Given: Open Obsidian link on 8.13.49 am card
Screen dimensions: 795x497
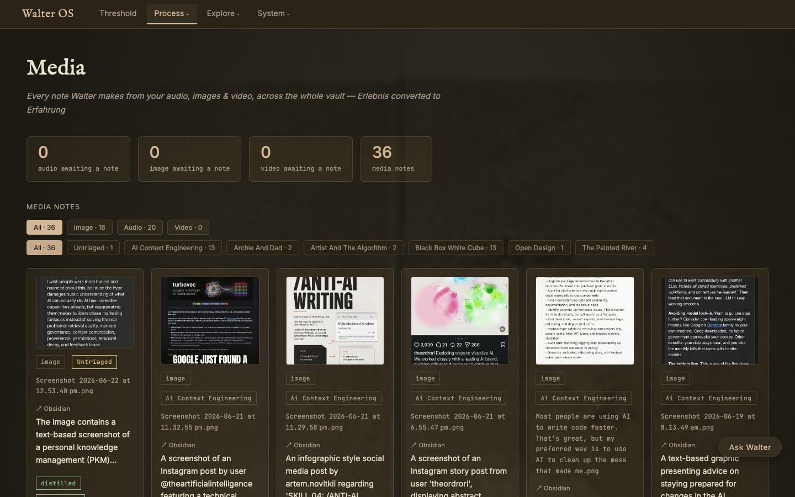Looking at the screenshot, I should 678,445.
